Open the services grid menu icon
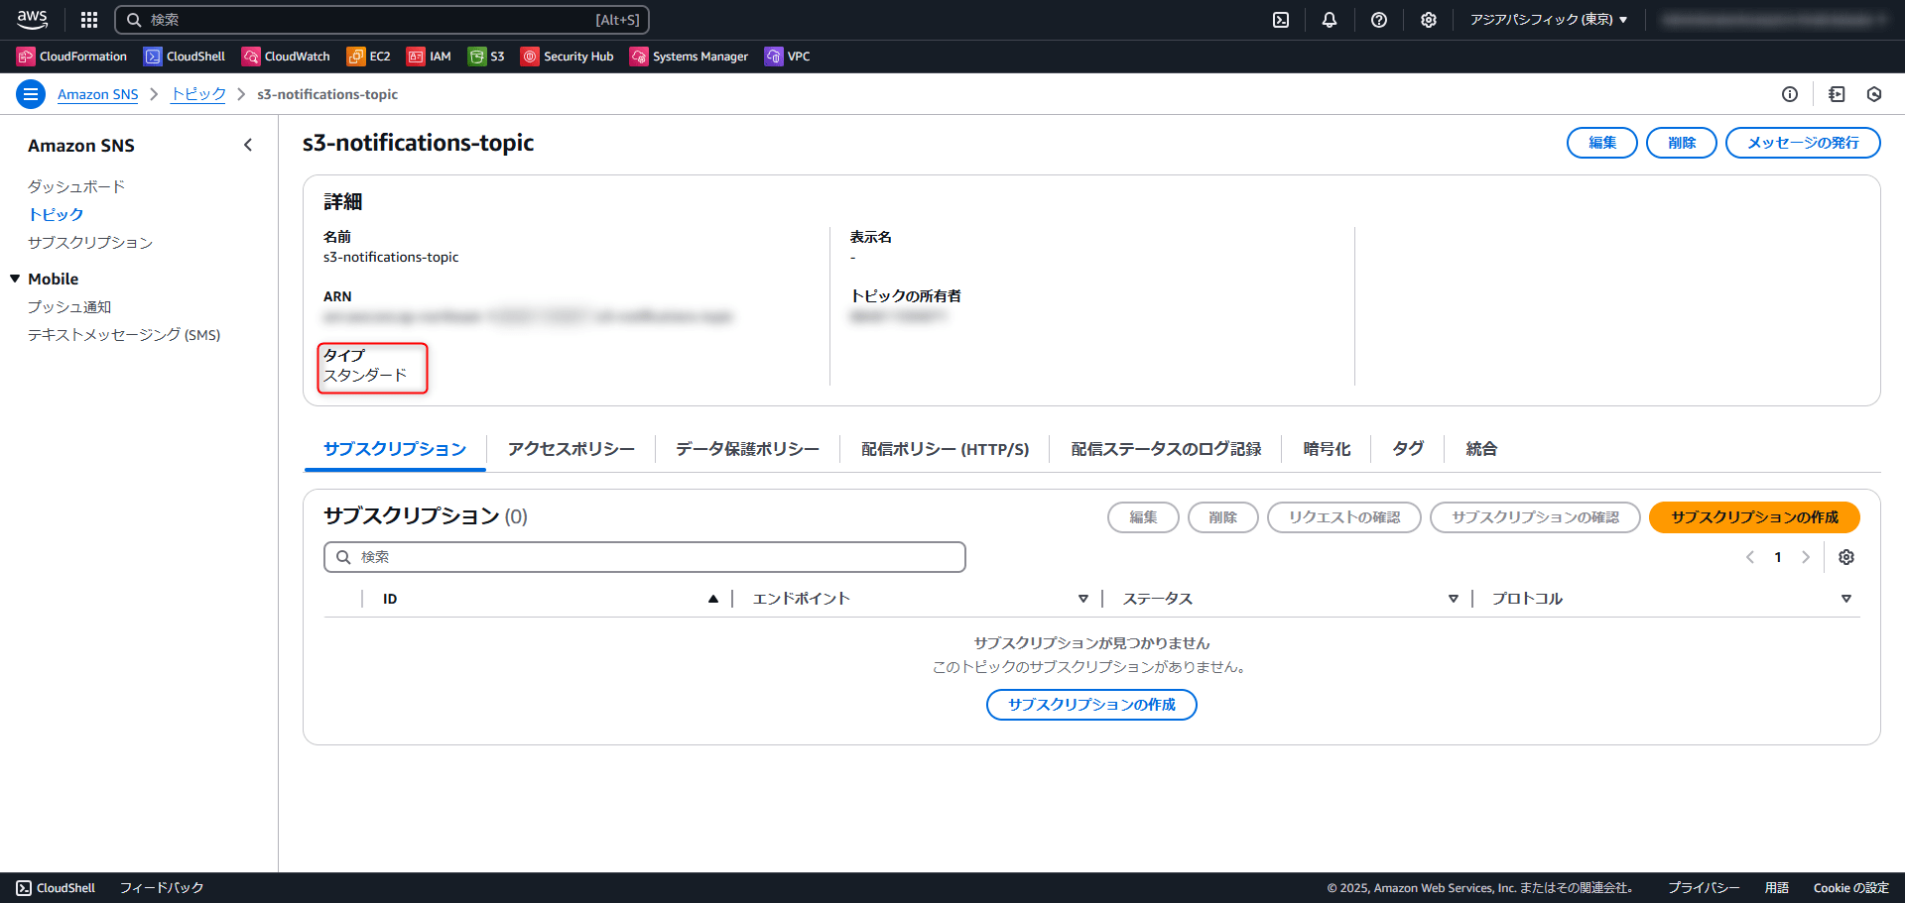The image size is (1905, 903). tap(89, 20)
